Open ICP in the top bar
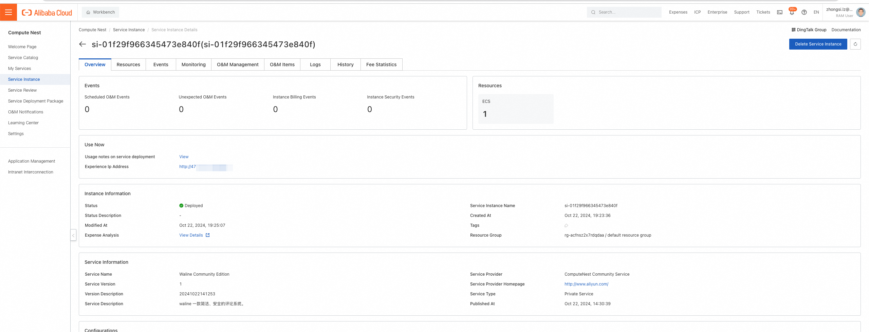 pyautogui.click(x=698, y=12)
